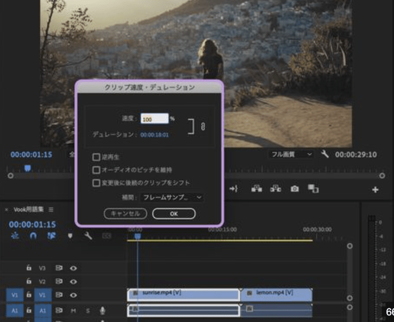Confirm dialog with OK button
Viewport: 394px width, 322px height.
click(x=174, y=214)
